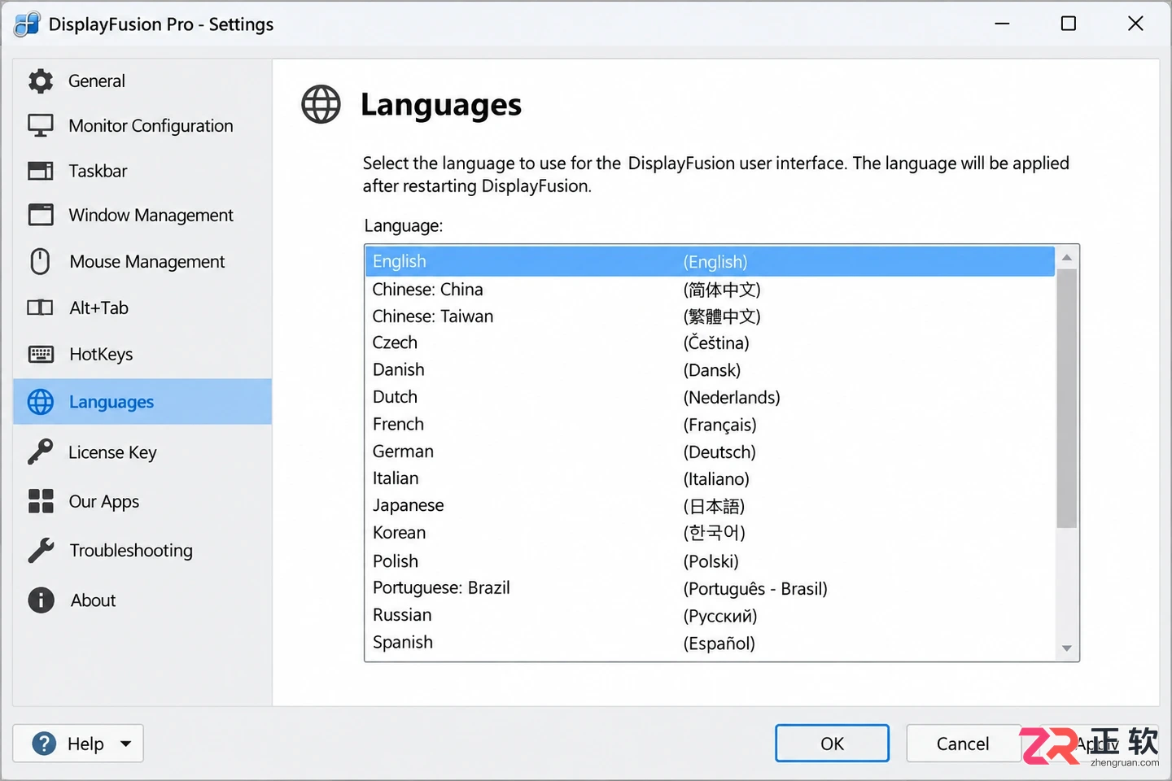1172x781 pixels.
Task: Click the About info icon
Action: (41, 600)
